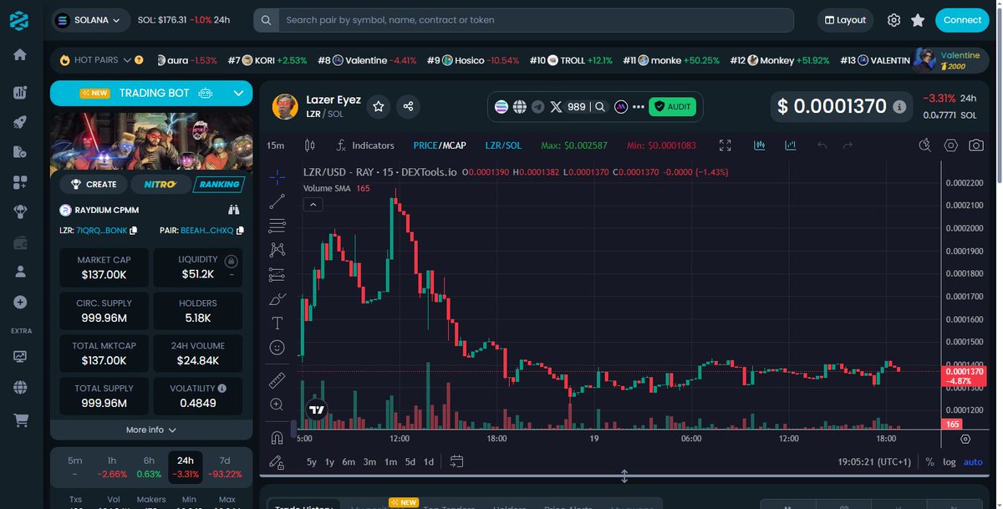Open the sidebar wallet icon

pos(20,243)
